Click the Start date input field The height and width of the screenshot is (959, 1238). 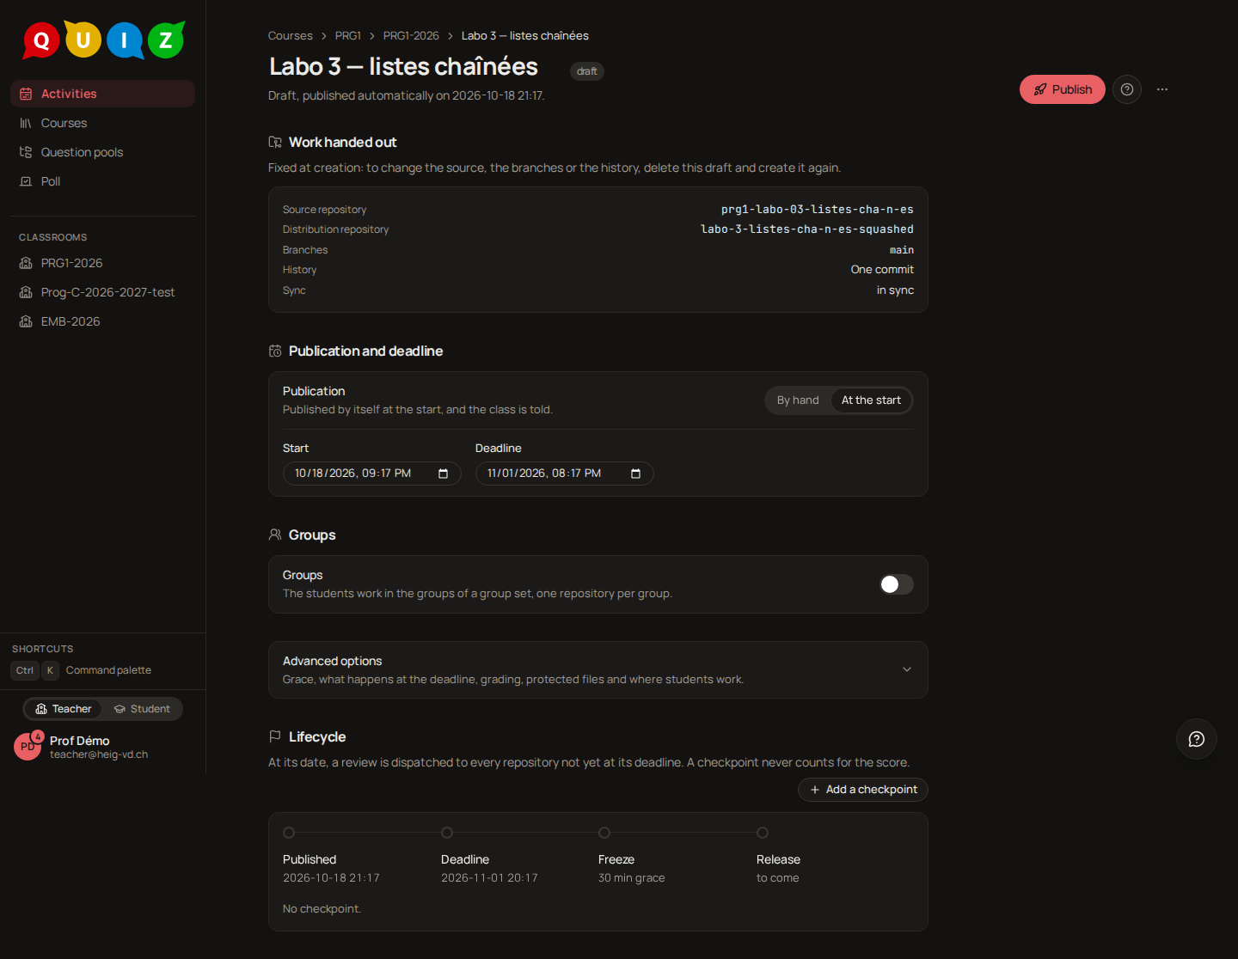[x=372, y=473]
